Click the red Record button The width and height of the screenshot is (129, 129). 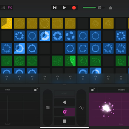[74, 8]
